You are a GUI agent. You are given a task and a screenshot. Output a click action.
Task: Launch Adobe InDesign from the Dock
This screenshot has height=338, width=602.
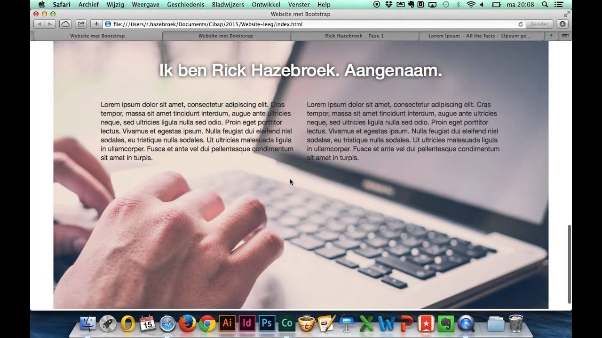247,323
